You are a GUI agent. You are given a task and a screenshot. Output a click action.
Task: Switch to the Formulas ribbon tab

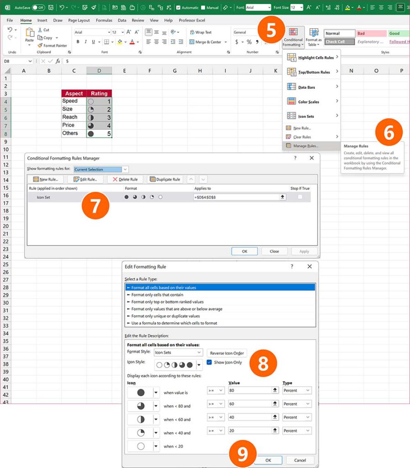(104, 20)
